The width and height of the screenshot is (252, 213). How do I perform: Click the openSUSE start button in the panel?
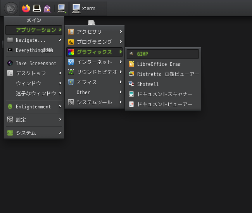click(11, 9)
